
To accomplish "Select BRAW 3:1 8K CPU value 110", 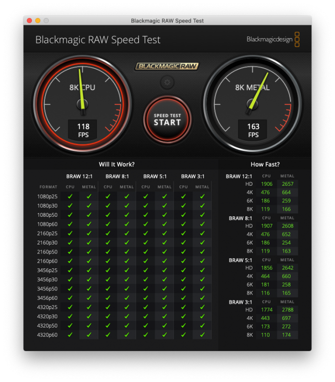I will 265,335.
